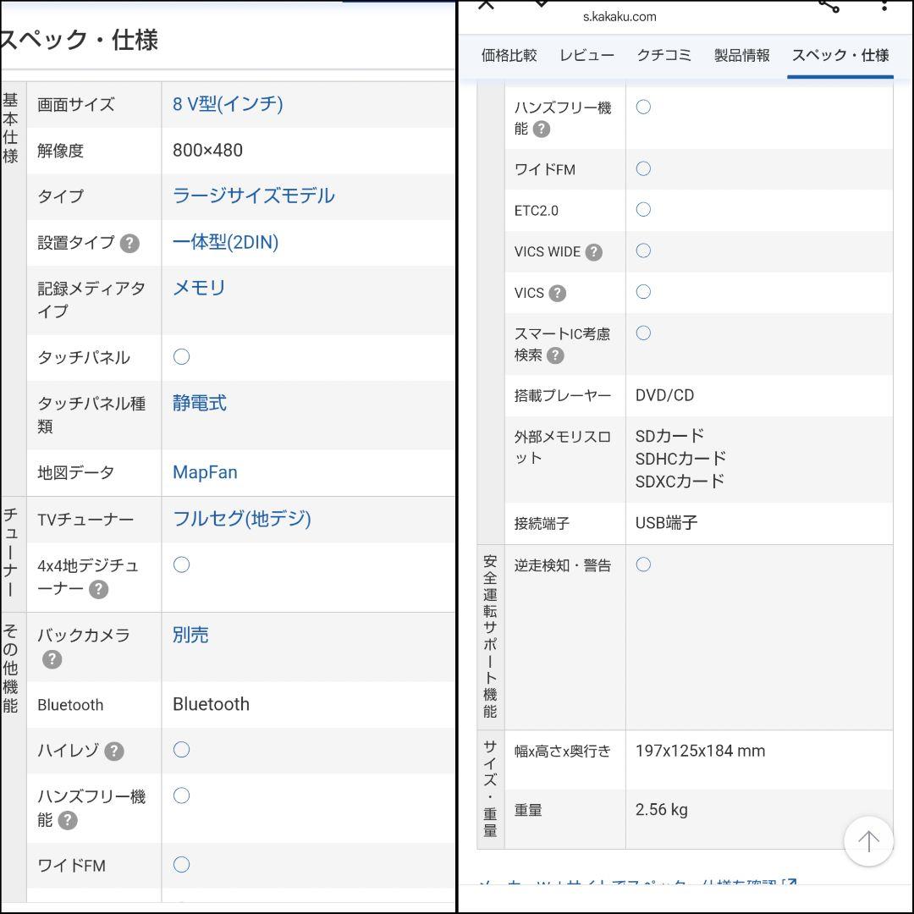Select the 製品情報 tab
Image resolution: width=914 pixels, height=914 pixels.
coord(741,56)
